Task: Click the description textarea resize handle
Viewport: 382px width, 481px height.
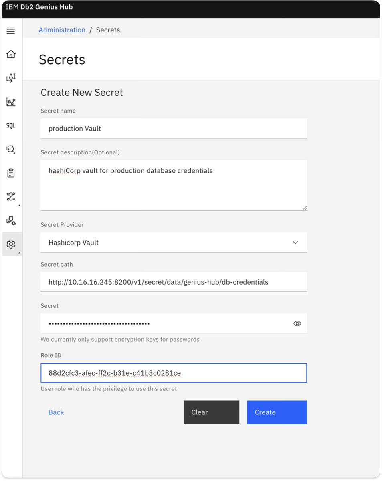Action: [305, 208]
